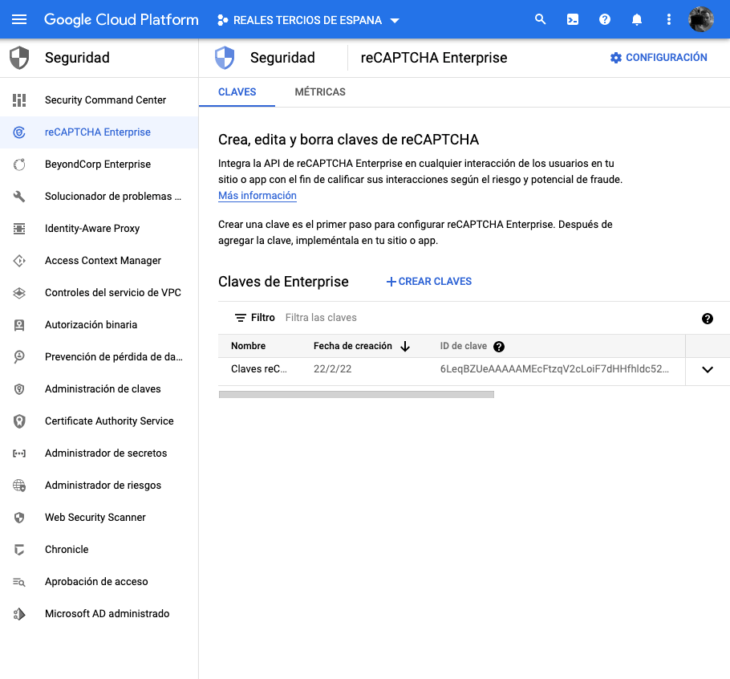Click the Nombre column header

pos(248,346)
